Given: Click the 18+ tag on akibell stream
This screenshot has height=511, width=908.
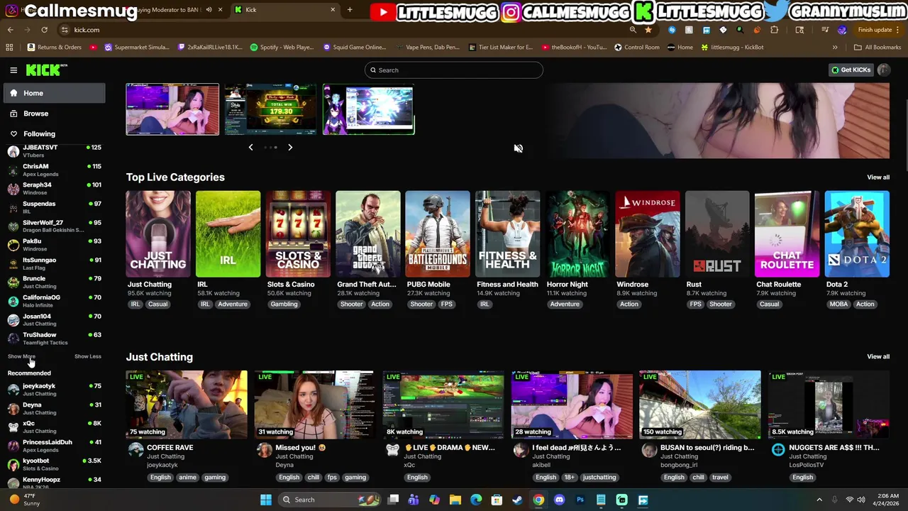Looking at the screenshot, I should [x=570, y=478].
